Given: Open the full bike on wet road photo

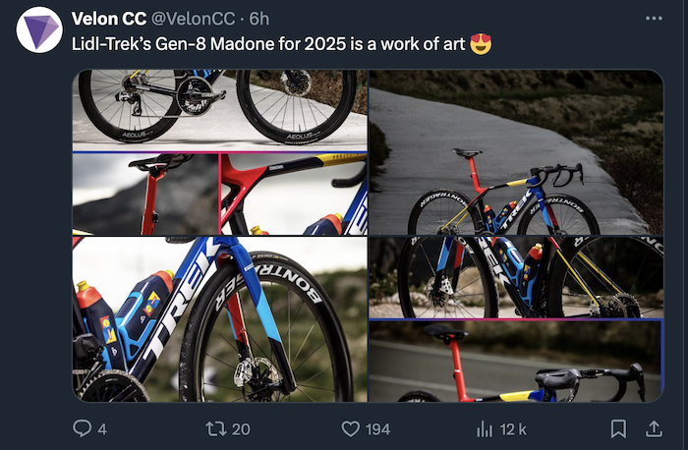Looking at the screenshot, I should tap(516, 152).
